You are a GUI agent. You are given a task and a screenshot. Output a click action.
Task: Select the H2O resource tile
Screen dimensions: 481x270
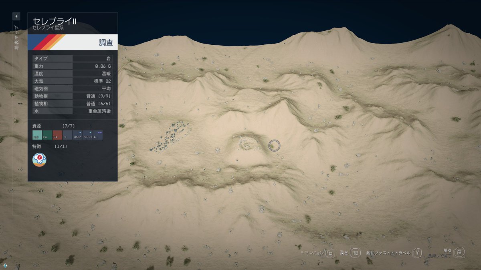click(x=37, y=135)
